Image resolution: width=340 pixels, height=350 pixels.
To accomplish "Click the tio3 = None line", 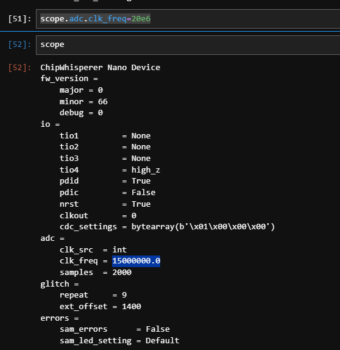I will click(x=105, y=159).
